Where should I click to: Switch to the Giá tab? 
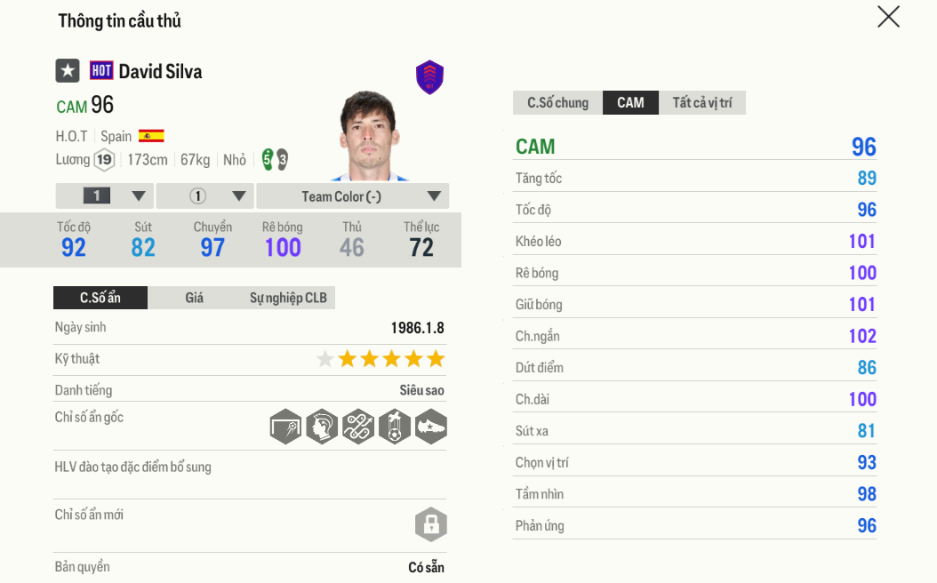pos(195,298)
